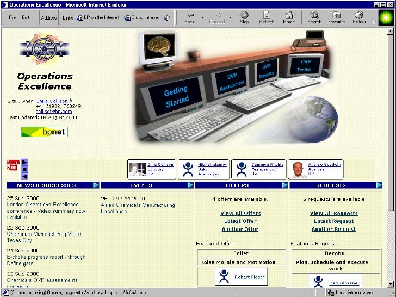Go to the Home page

(289, 17)
